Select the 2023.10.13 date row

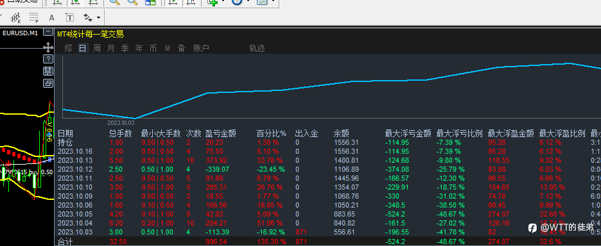tap(75, 160)
